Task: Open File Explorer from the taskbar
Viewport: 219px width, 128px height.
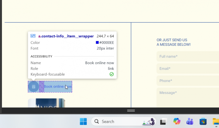Action: coord(216,121)
